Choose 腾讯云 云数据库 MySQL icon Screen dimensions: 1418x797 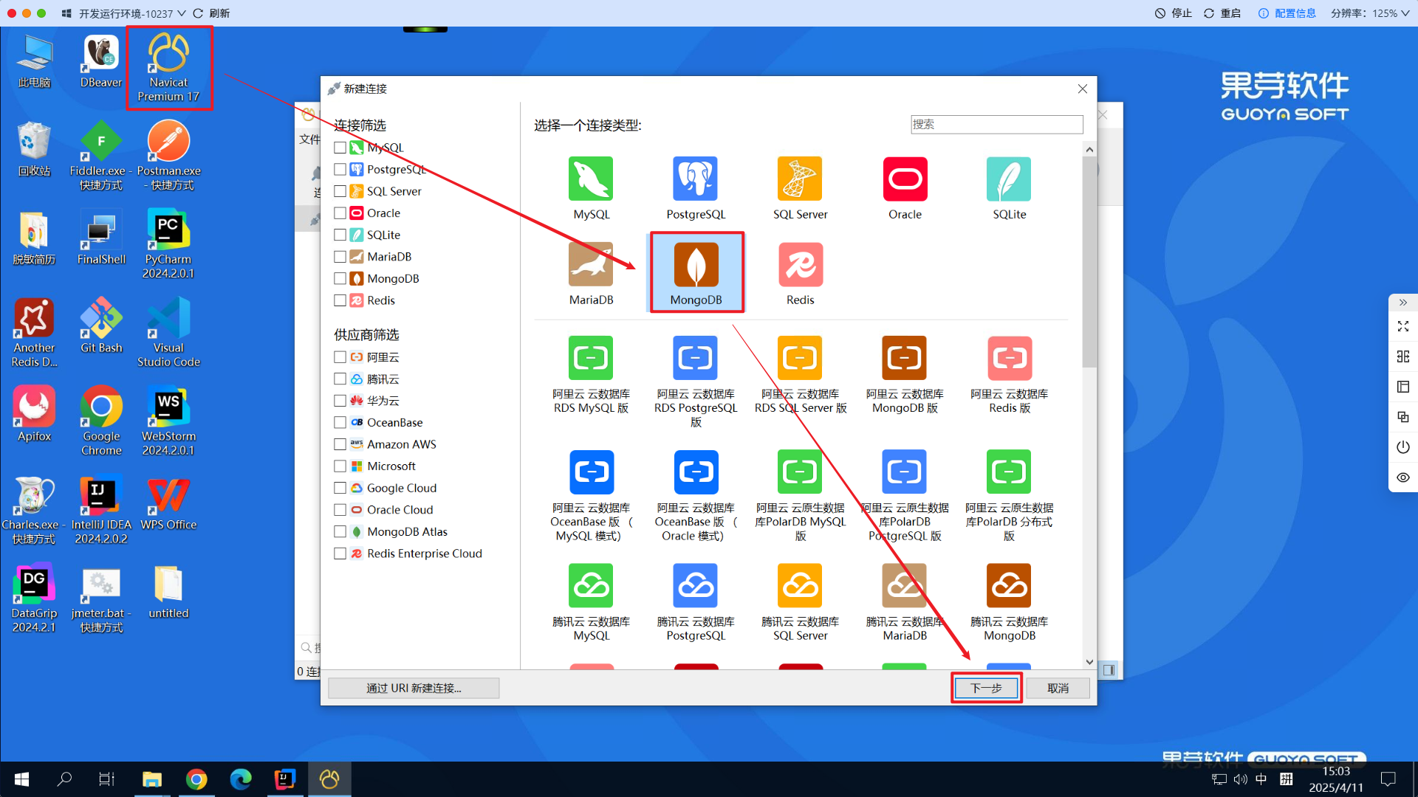tap(591, 586)
